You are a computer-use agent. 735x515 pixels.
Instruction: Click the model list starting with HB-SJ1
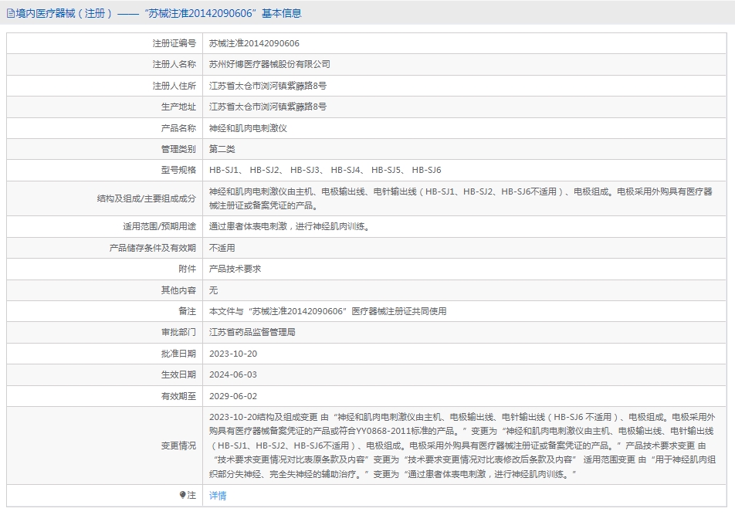click(x=325, y=170)
